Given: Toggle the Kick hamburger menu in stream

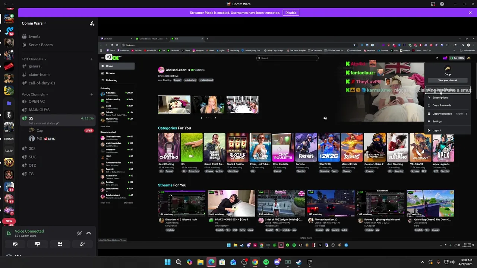Looking at the screenshot, I should (102, 58).
